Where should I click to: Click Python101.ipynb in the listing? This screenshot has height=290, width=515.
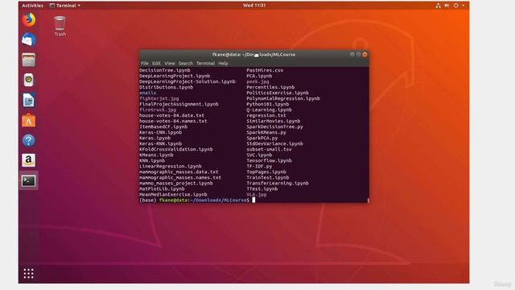(x=268, y=104)
